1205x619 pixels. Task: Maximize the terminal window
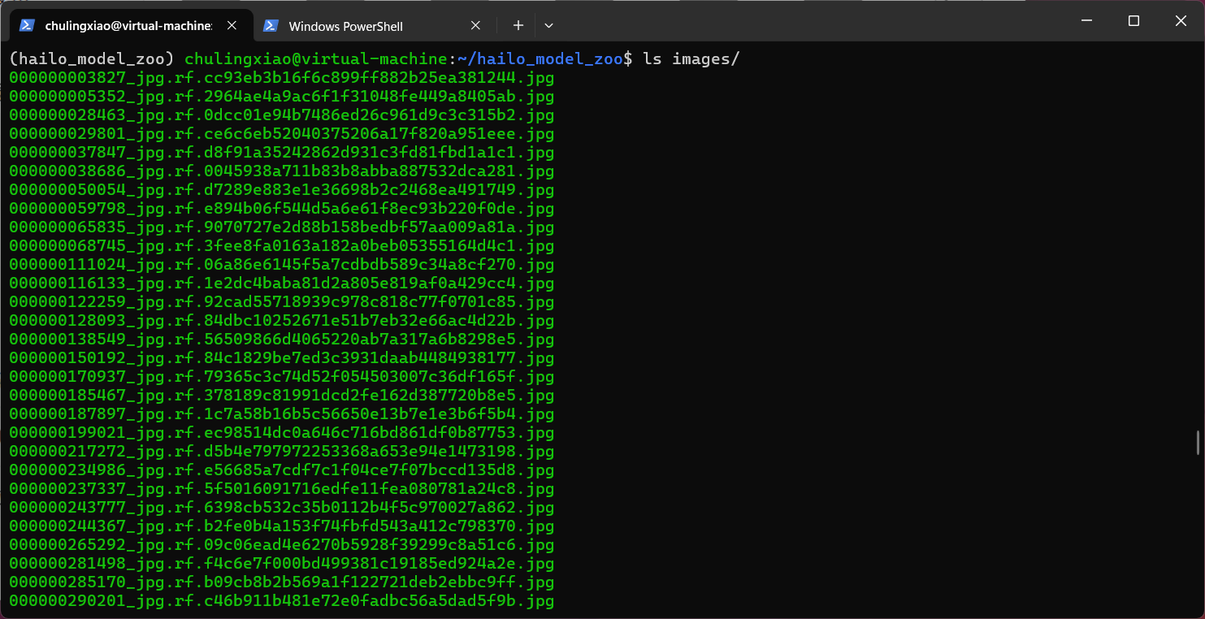coord(1133,20)
